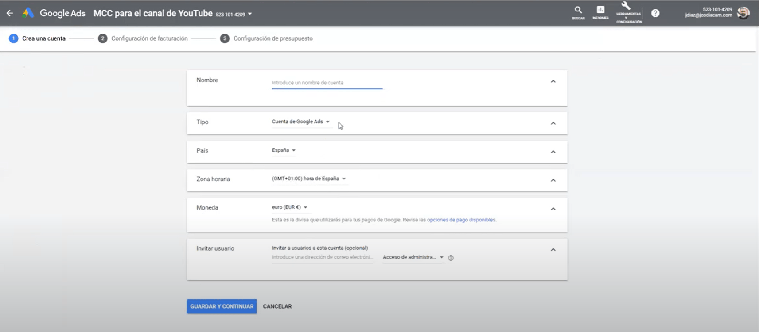Select step 3 Configuración de presupuesto

[x=266, y=38]
